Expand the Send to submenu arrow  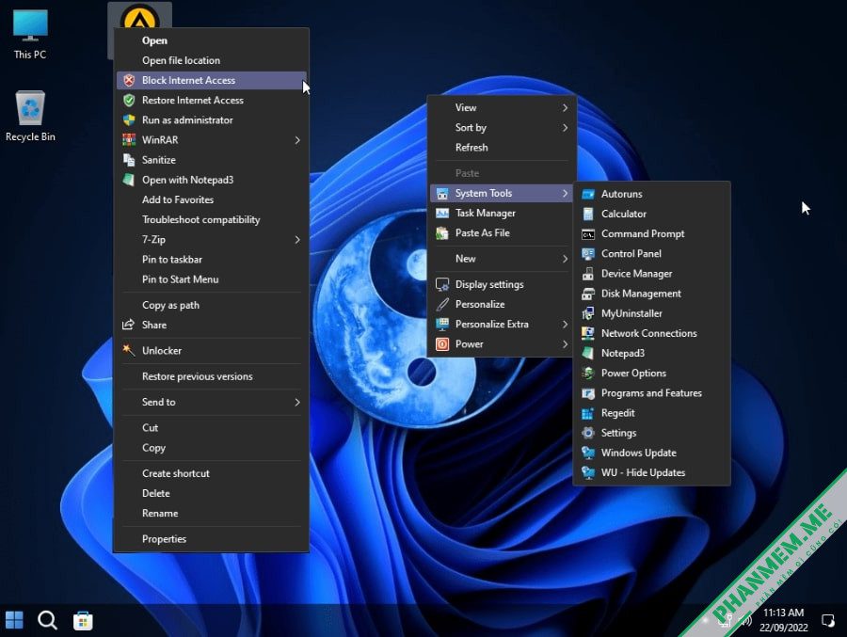point(297,402)
